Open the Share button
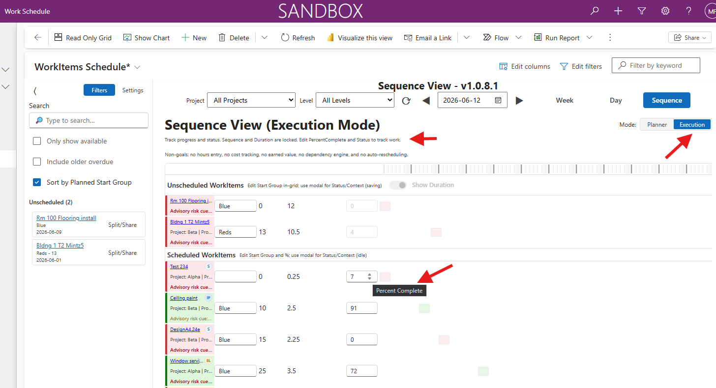Screen dimensions: 716x388 (x=690, y=38)
